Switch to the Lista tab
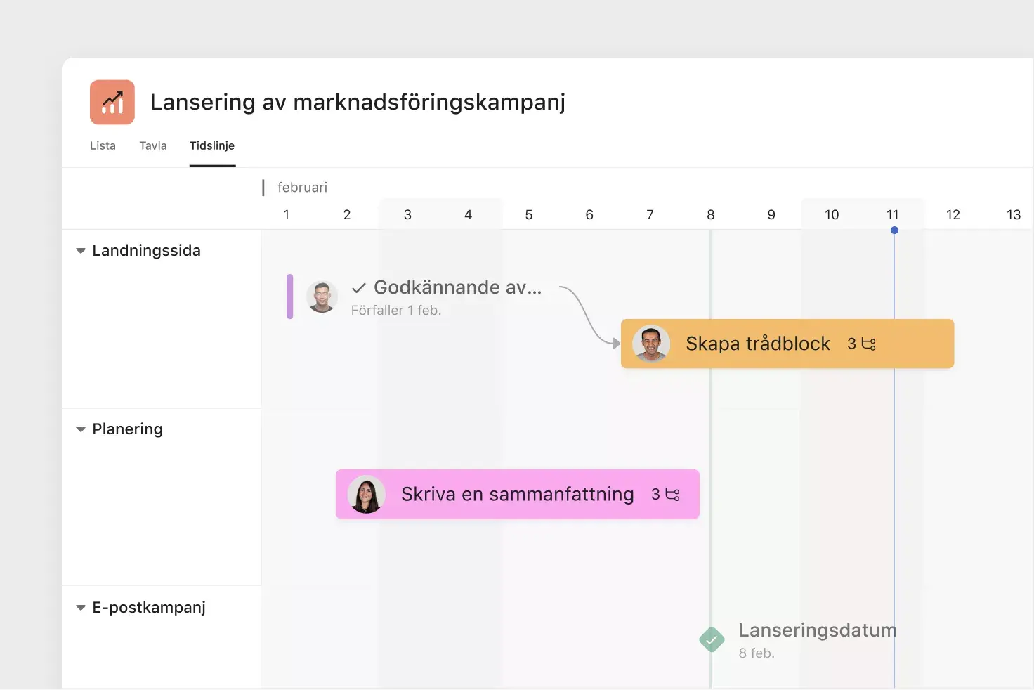This screenshot has height=690, width=1034. (103, 145)
